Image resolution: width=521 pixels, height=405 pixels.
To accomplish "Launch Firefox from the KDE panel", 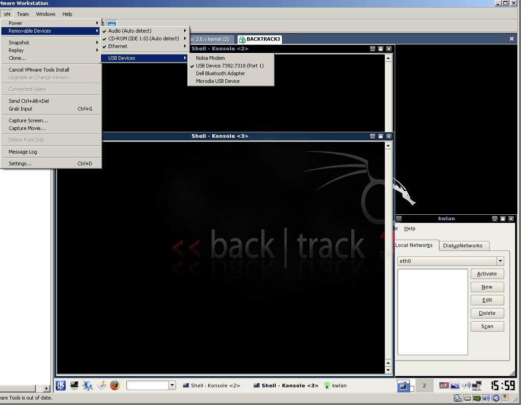I will [x=115, y=386].
